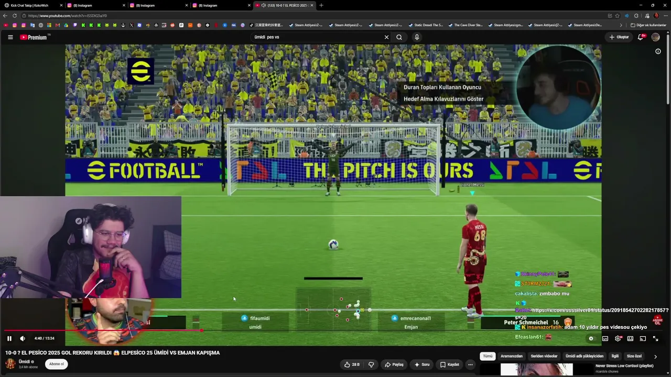Select the Size özel chip

coord(634,356)
